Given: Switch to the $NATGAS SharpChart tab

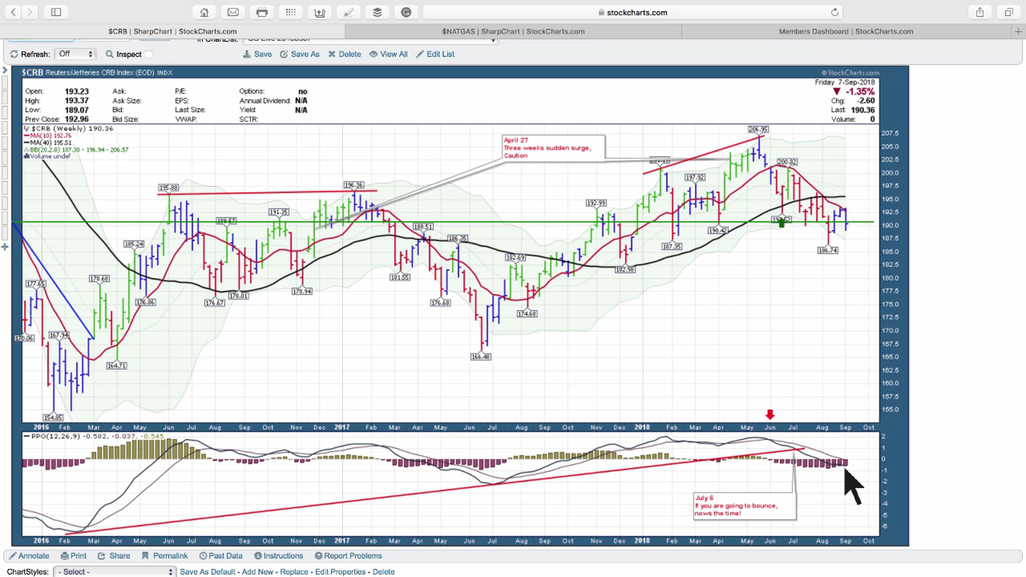Looking at the screenshot, I should point(513,31).
